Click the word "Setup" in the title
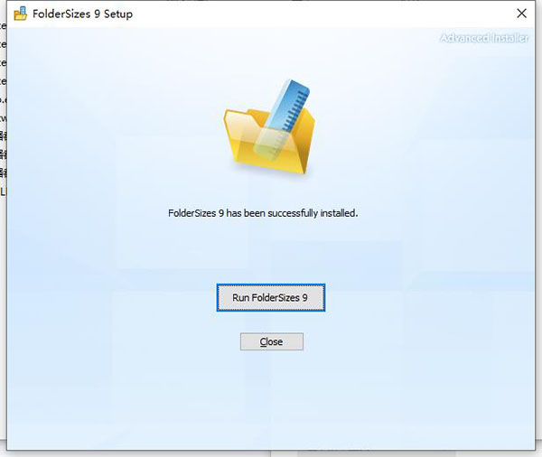Screen dimensions: 542x457 (118, 14)
